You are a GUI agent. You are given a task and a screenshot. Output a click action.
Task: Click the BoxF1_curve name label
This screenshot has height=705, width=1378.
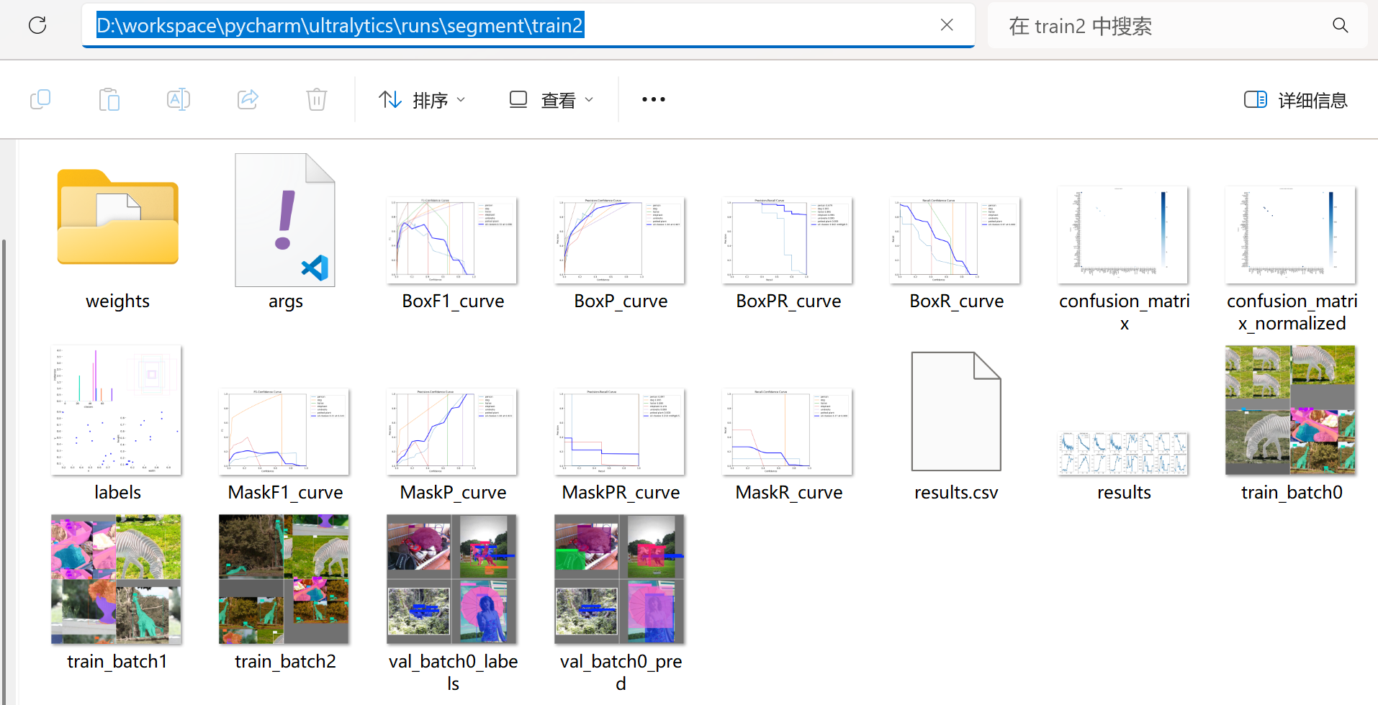click(x=453, y=301)
